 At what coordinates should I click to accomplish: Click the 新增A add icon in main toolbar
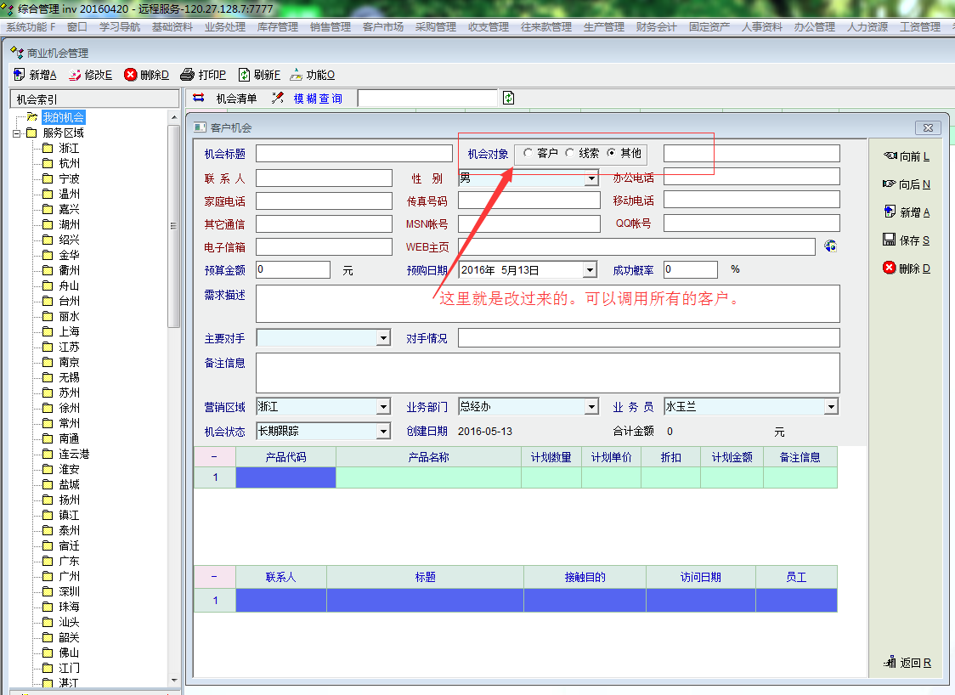[x=19, y=75]
